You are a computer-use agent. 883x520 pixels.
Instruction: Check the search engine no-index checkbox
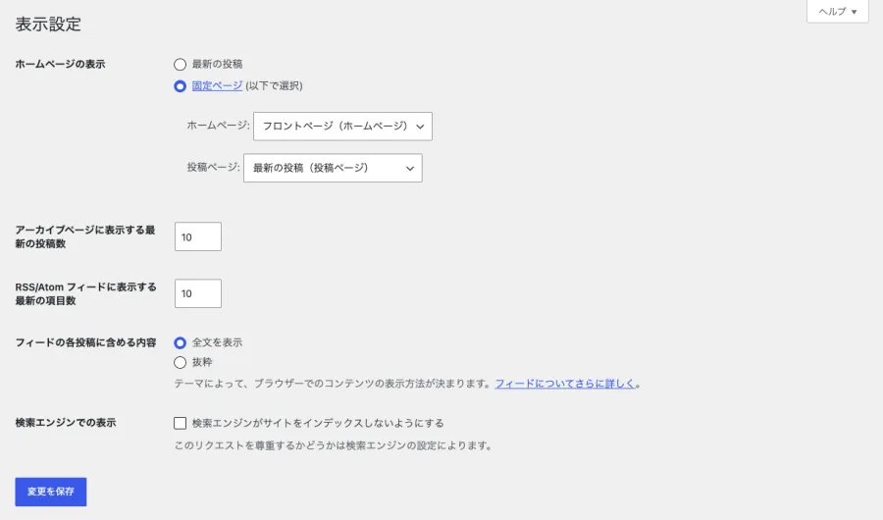click(x=180, y=423)
